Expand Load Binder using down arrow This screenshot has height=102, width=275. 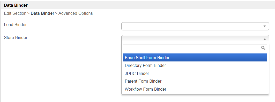click(x=265, y=26)
